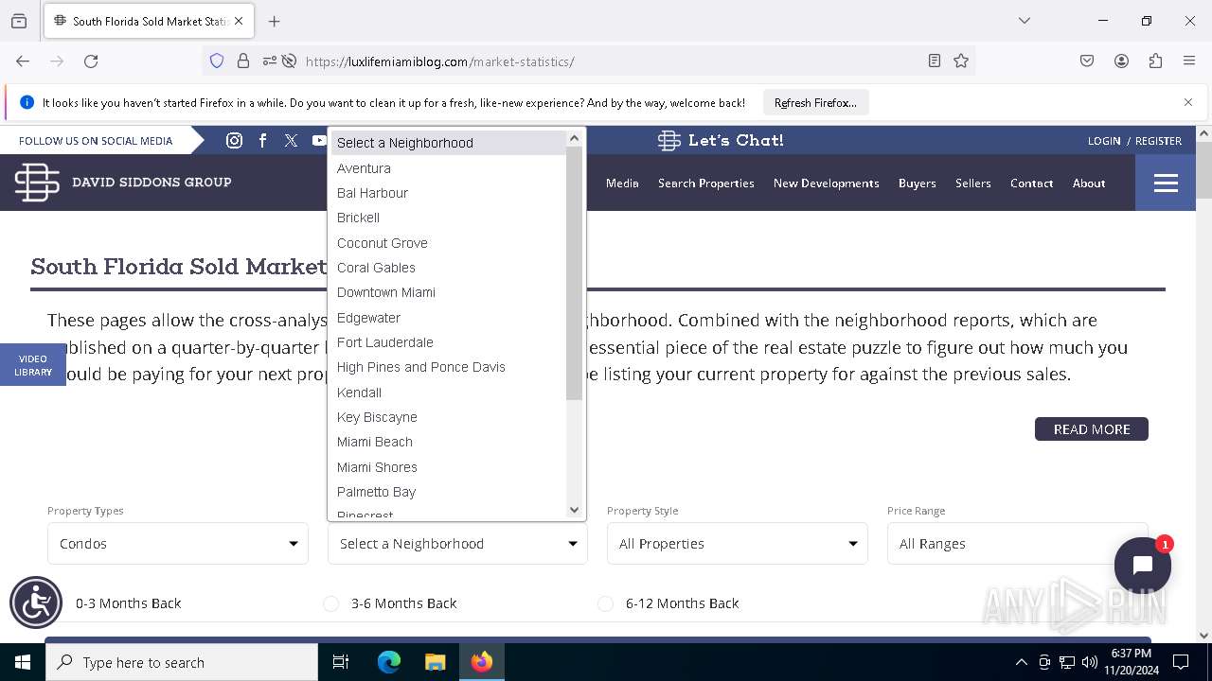Select the 3-6 Months Back radio button
Screen dimensions: 1212x681
tap(330, 603)
